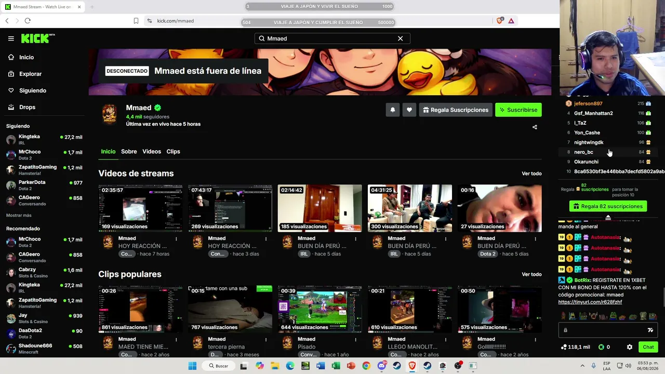
Task: Open options for the 300 visualizaciones video
Action: coord(446,239)
